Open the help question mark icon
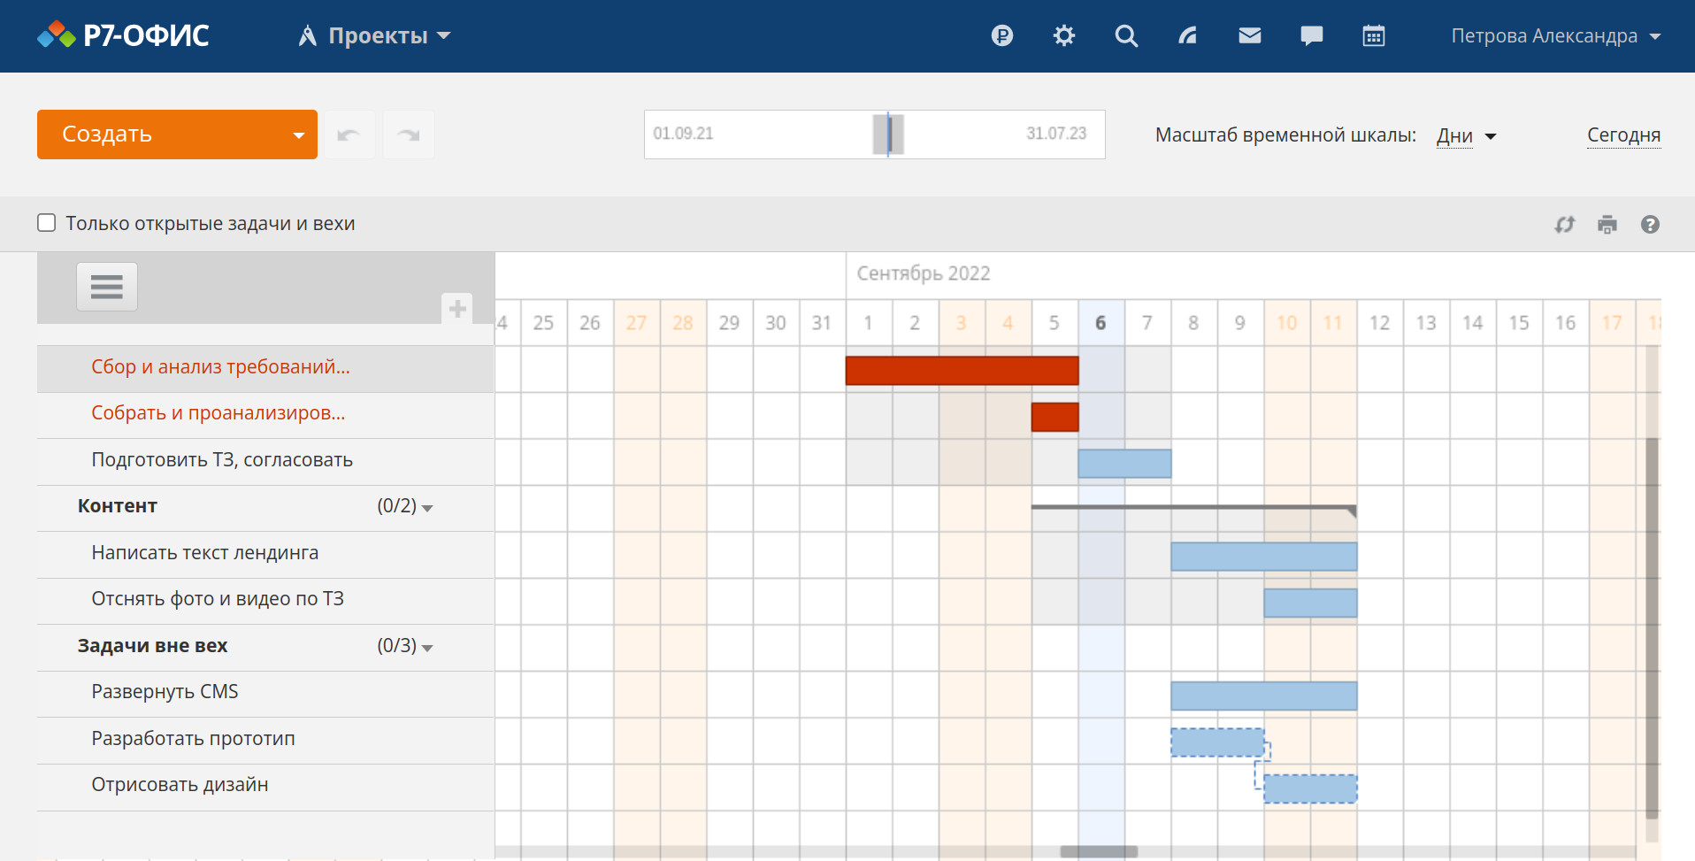The image size is (1695, 861). (x=1650, y=225)
